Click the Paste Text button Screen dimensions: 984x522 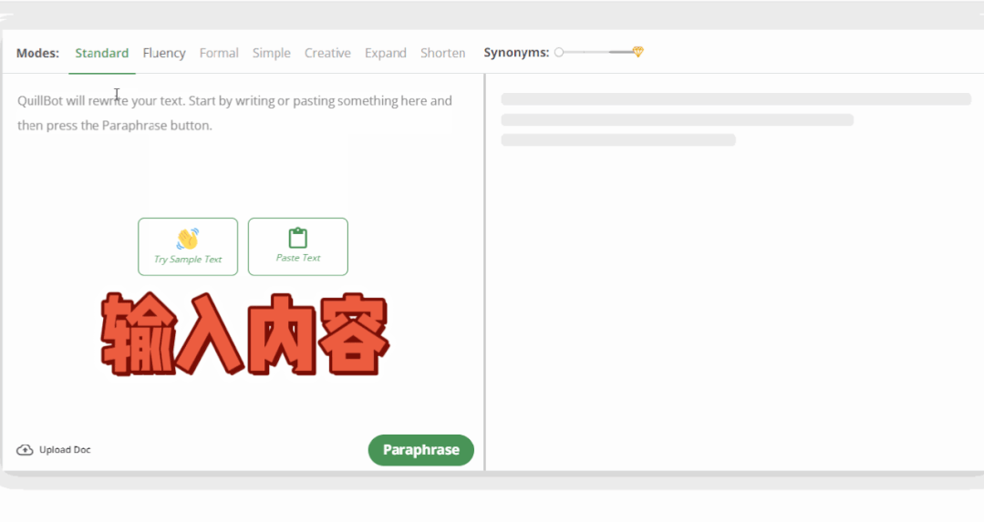coord(297,247)
